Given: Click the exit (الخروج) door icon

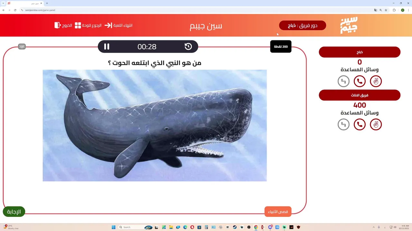Looking at the screenshot, I should point(58,25).
